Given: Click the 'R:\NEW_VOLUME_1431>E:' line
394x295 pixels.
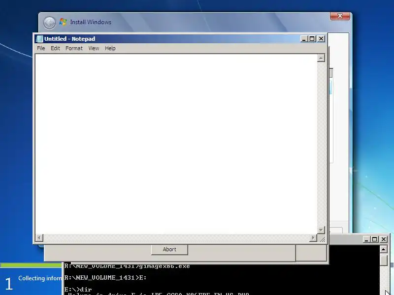Looking at the screenshot, I should coord(105,278).
